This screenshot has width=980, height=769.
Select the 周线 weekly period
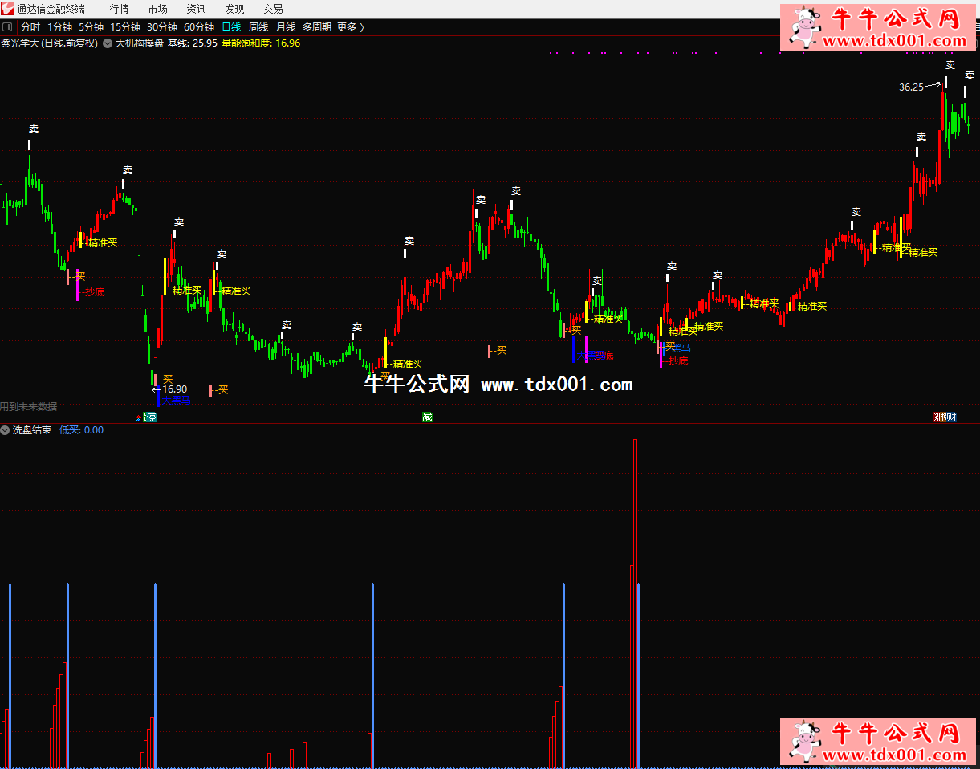pyautogui.click(x=258, y=26)
